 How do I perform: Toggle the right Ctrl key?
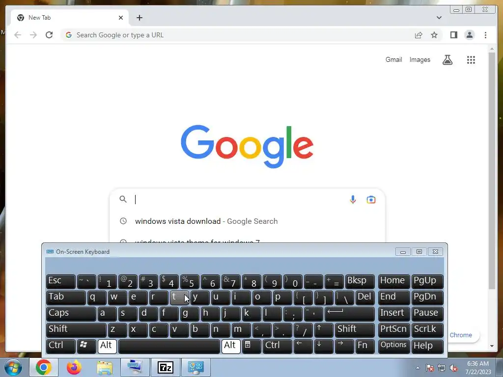click(x=277, y=346)
